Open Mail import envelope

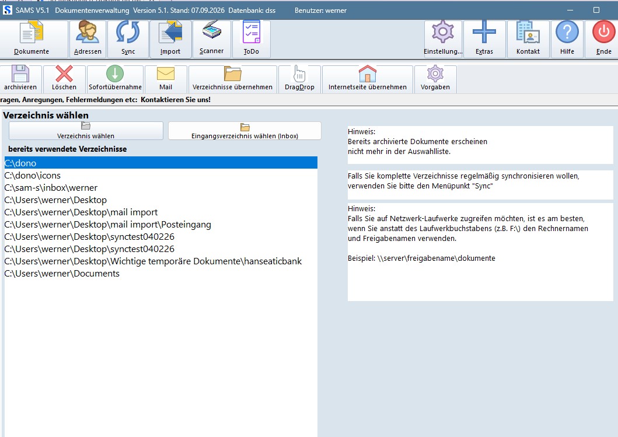166,79
